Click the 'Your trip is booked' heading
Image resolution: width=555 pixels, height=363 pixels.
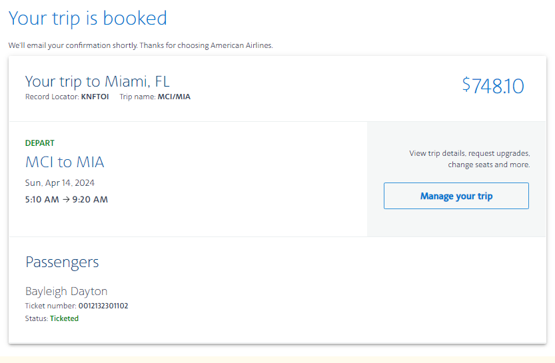coord(88,18)
